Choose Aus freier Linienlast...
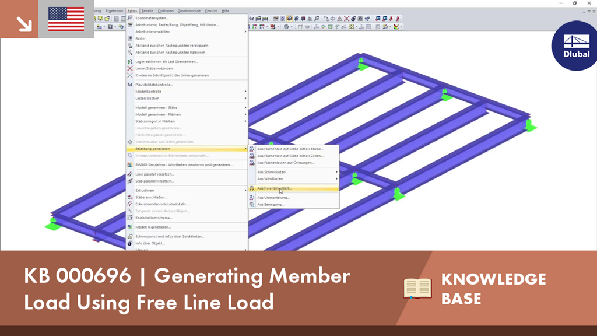 294,188
